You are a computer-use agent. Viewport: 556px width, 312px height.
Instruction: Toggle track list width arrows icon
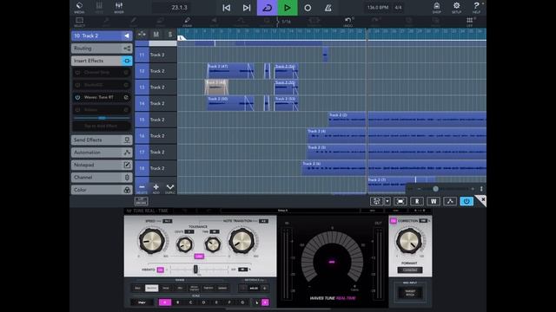142,35
